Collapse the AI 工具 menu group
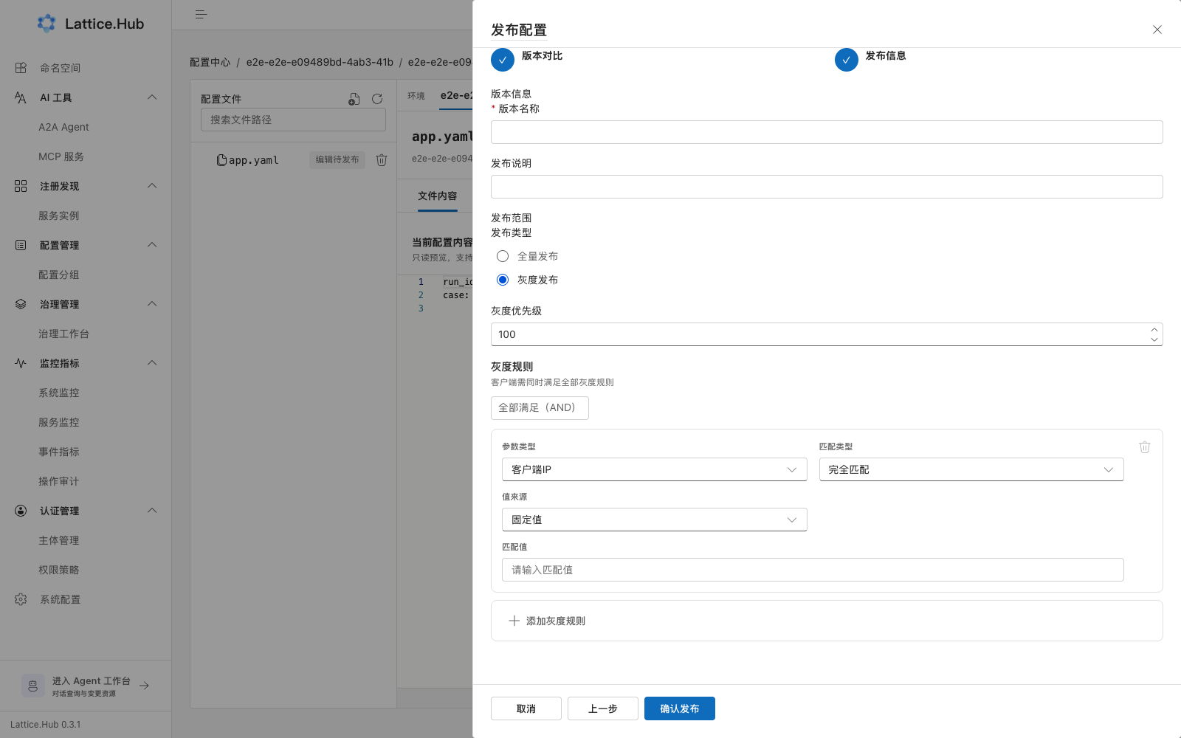 tap(152, 97)
